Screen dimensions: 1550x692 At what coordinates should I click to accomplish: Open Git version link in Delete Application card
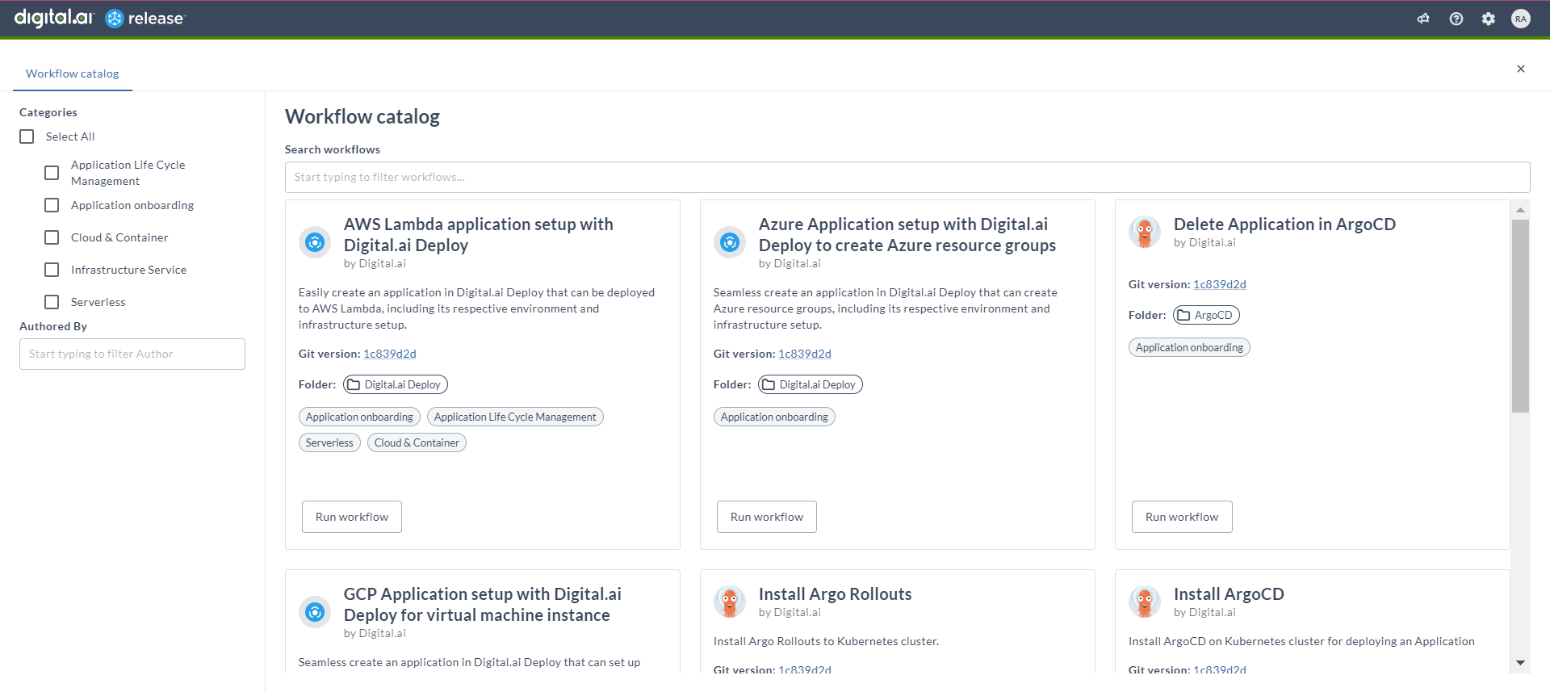1220,284
